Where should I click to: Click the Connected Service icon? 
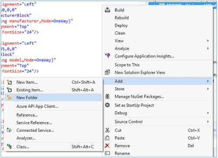[x=9, y=130]
